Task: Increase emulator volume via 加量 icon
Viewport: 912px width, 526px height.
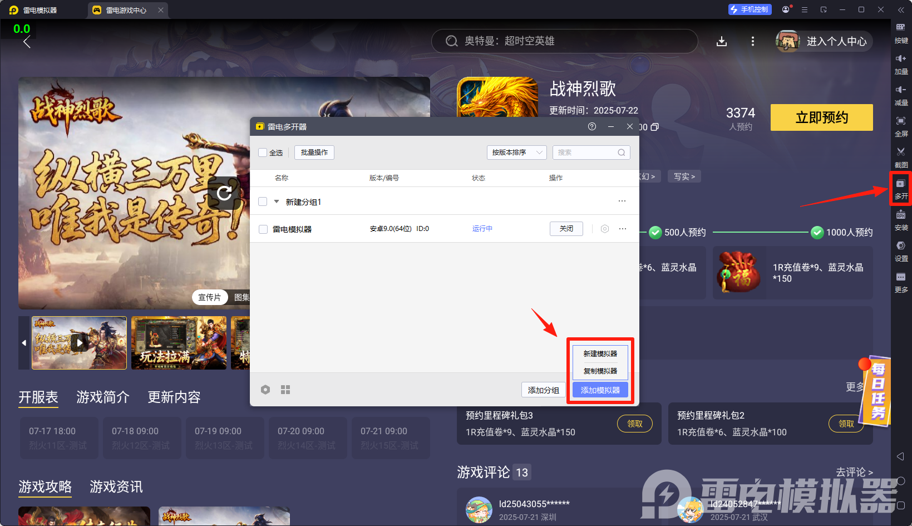Action: 901,63
